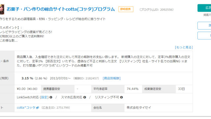The height and width of the screenshot is (119, 211).
Task: Click external link icon beside cotta*コッタ
Action: tap(38, 108)
